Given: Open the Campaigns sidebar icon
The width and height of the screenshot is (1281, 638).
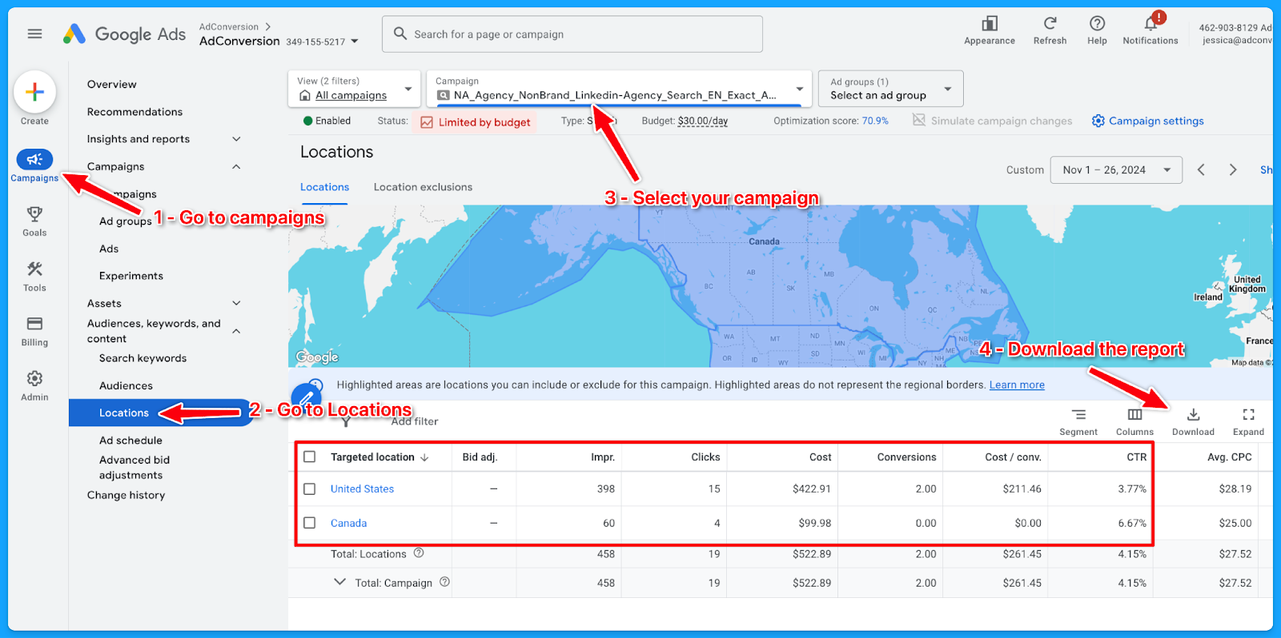Looking at the screenshot, I should click(34, 159).
